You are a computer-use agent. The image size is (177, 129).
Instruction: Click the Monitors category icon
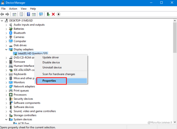pos(11,82)
